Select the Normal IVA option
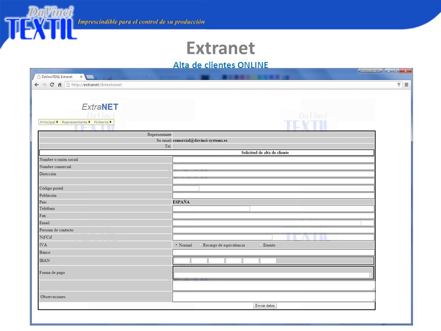Image resolution: width=441 pixels, height=331 pixels. click(x=176, y=245)
